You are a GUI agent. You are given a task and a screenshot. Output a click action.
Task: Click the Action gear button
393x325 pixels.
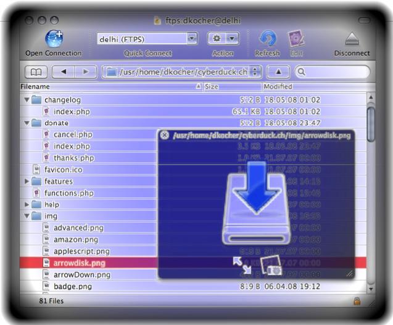click(x=217, y=38)
